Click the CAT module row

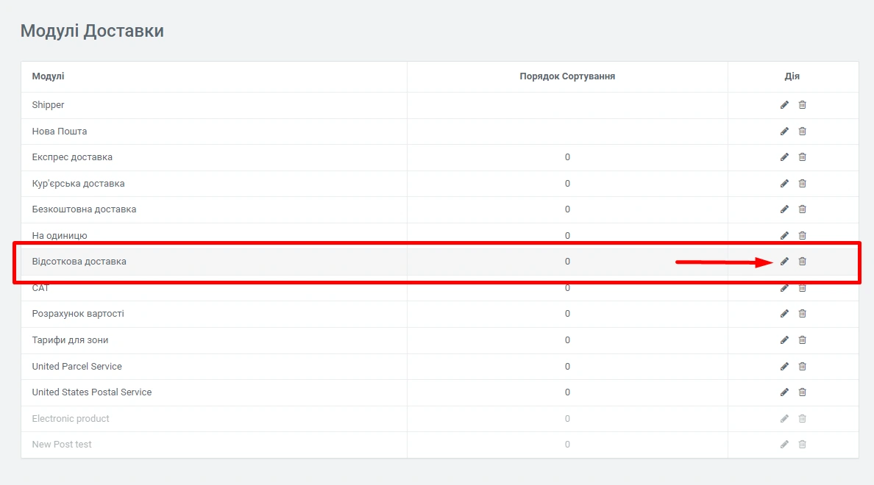[x=40, y=289]
